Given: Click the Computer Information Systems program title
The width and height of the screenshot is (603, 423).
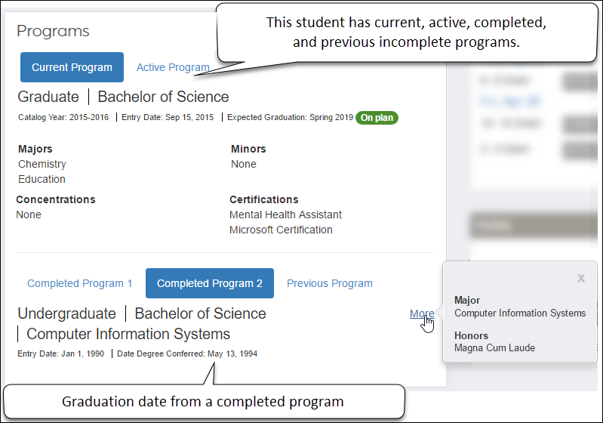Looking at the screenshot, I should [x=128, y=334].
